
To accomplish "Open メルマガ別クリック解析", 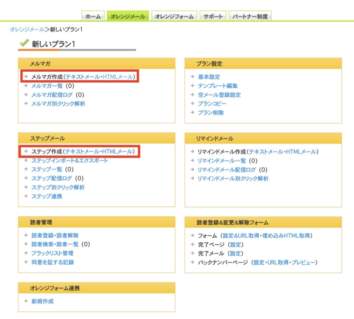I will [58, 104].
